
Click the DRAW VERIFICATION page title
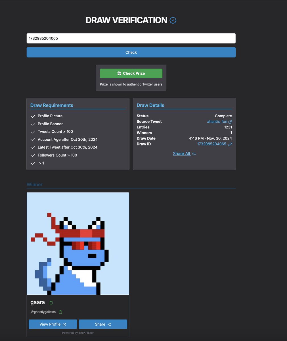tap(126, 20)
